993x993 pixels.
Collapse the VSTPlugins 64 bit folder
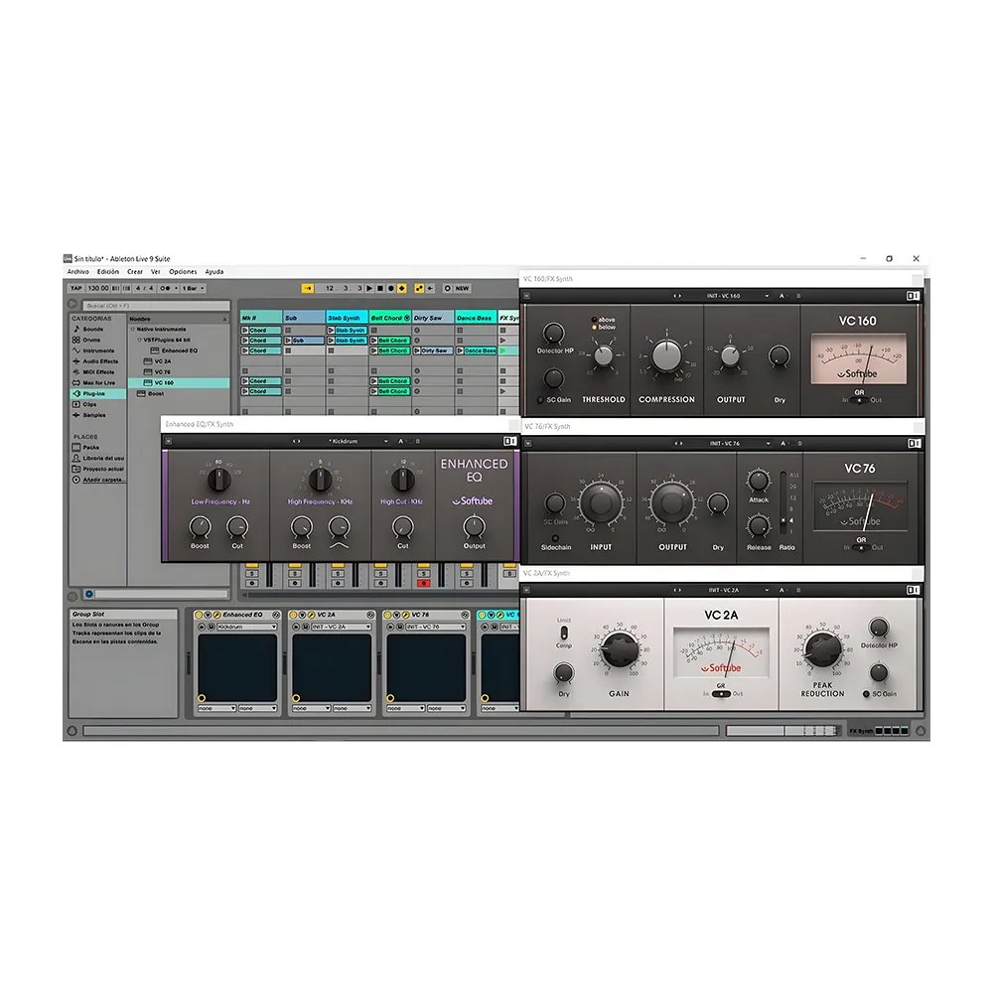(140, 340)
